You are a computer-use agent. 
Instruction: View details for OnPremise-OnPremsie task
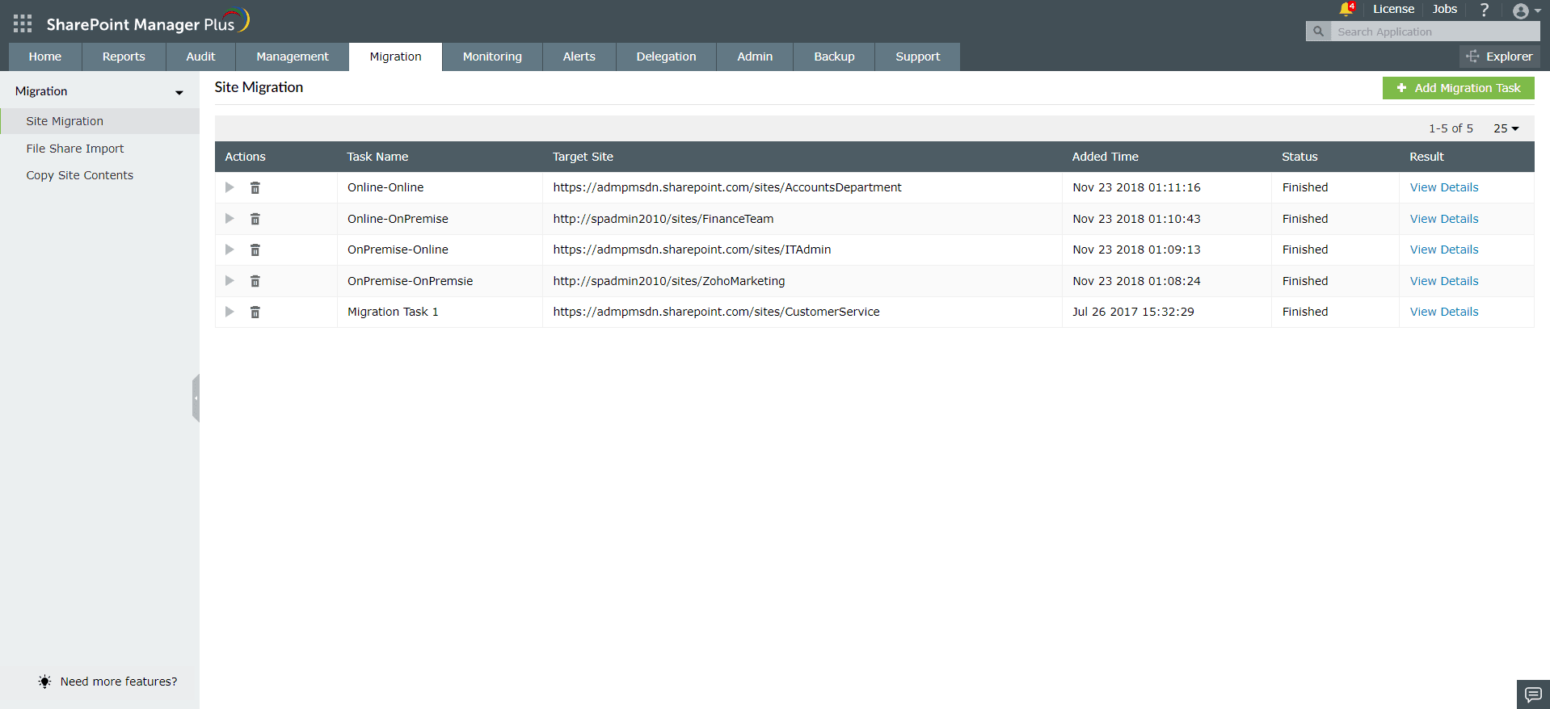coord(1444,281)
